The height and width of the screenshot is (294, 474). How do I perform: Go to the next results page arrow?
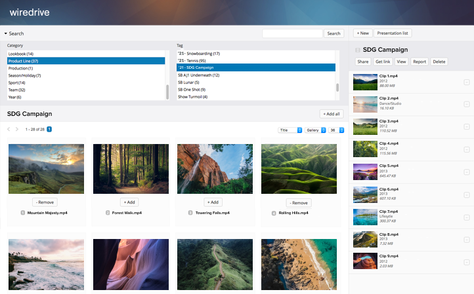pos(17,130)
